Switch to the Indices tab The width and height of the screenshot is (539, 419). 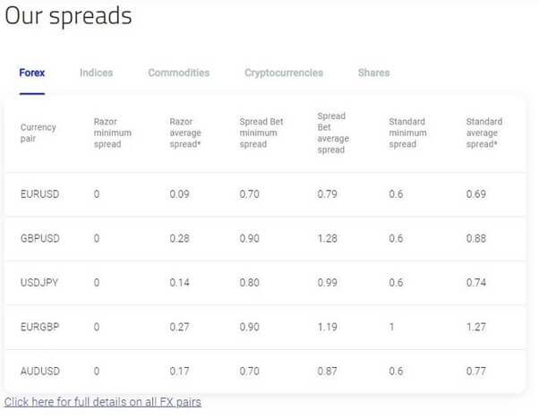tap(97, 73)
